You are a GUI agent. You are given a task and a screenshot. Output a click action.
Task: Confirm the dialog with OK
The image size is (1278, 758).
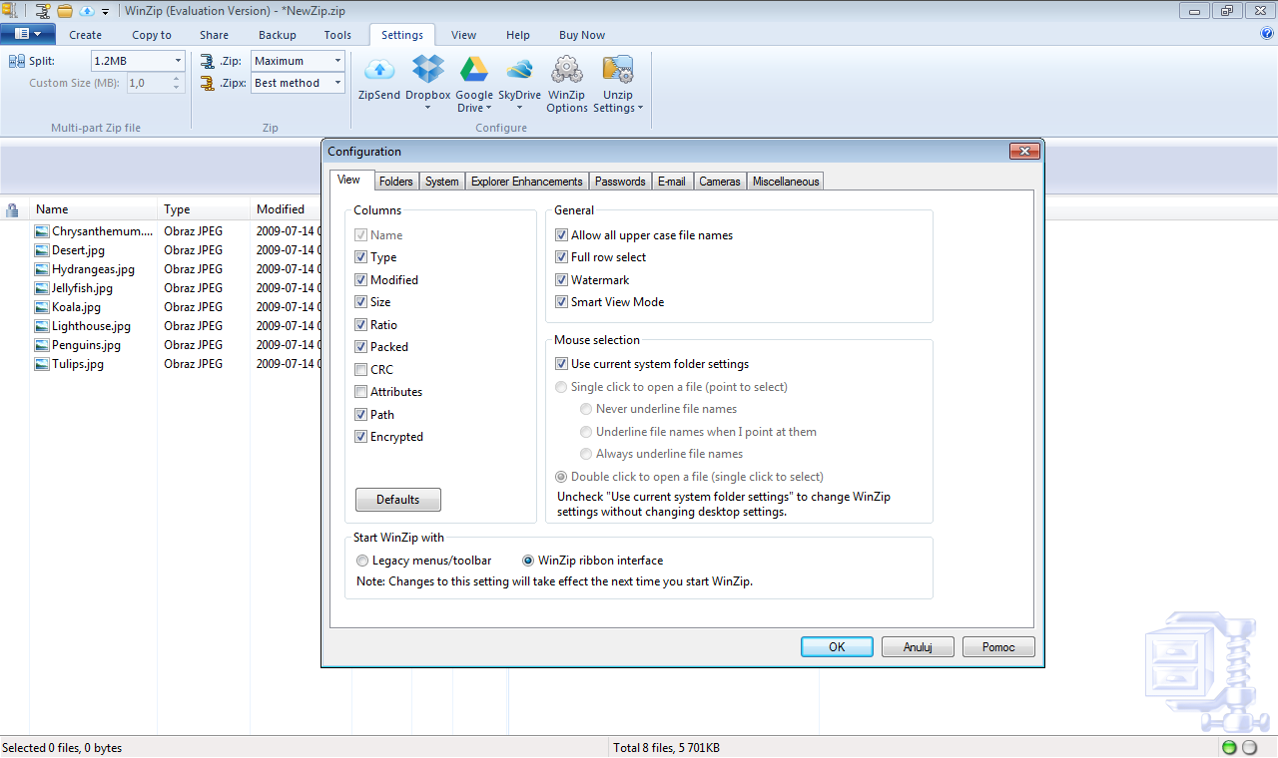pyautogui.click(x=837, y=647)
